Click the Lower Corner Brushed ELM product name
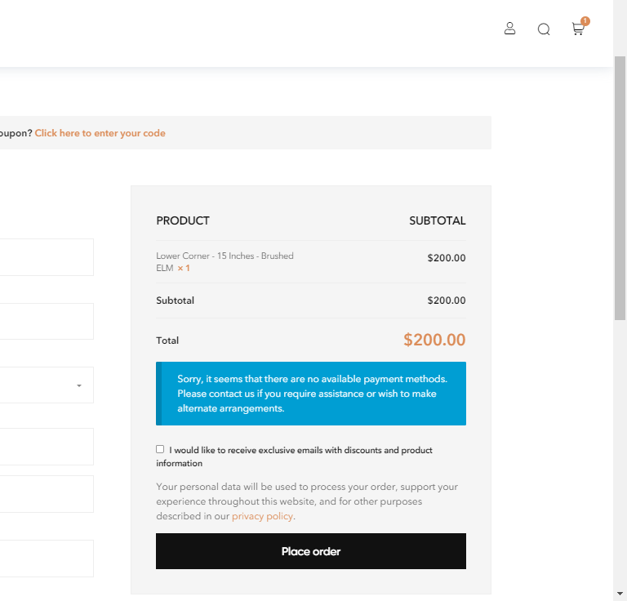The height and width of the screenshot is (601, 627). point(225,256)
